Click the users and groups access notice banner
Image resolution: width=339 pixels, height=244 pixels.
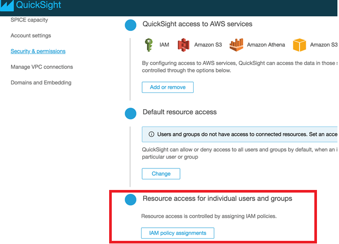(x=241, y=134)
